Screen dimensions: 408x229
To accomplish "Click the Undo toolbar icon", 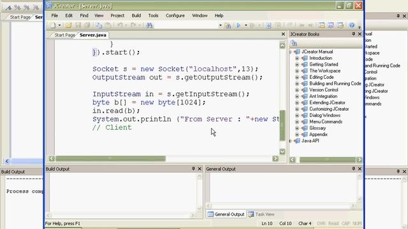I will pyautogui.click(x=120, y=25).
